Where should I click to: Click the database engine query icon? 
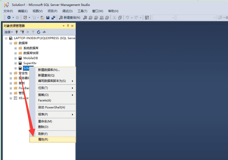pos(85,18)
